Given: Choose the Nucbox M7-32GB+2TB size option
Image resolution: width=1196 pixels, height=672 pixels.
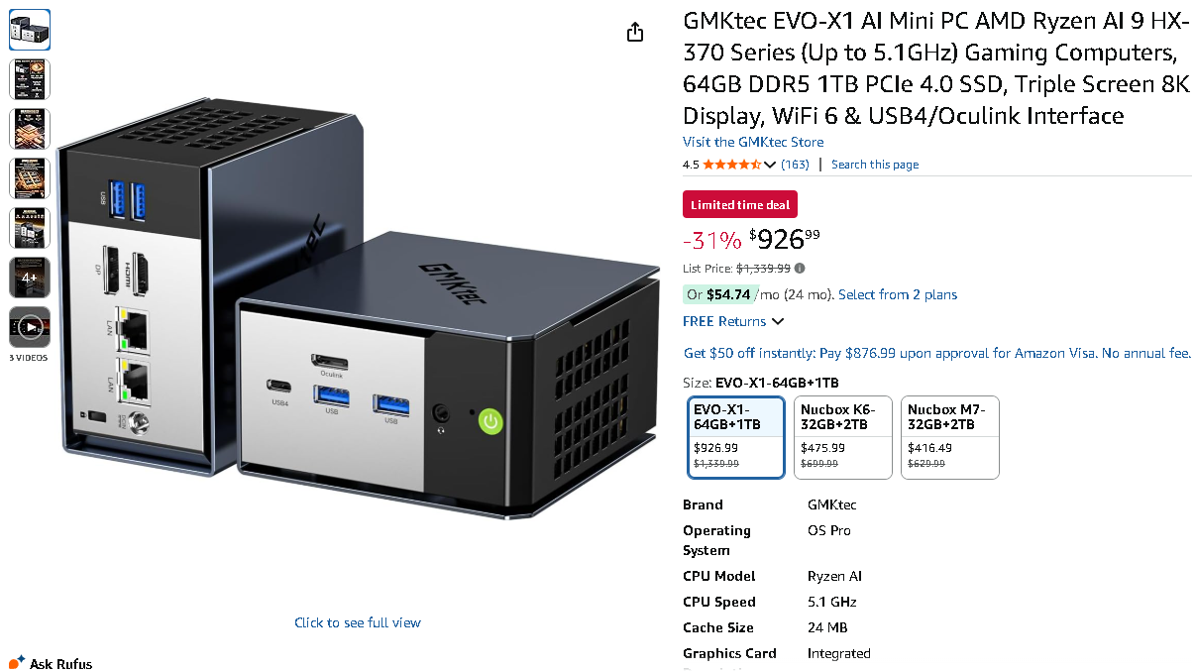Looking at the screenshot, I should [x=949, y=438].
